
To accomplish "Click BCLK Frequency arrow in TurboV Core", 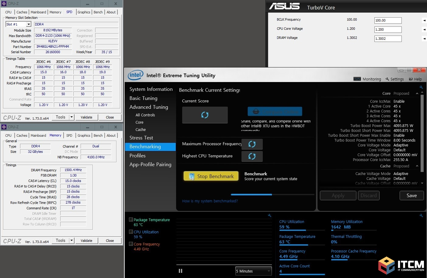I will pos(424,21).
